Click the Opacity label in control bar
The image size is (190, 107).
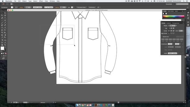(x=57, y=7)
